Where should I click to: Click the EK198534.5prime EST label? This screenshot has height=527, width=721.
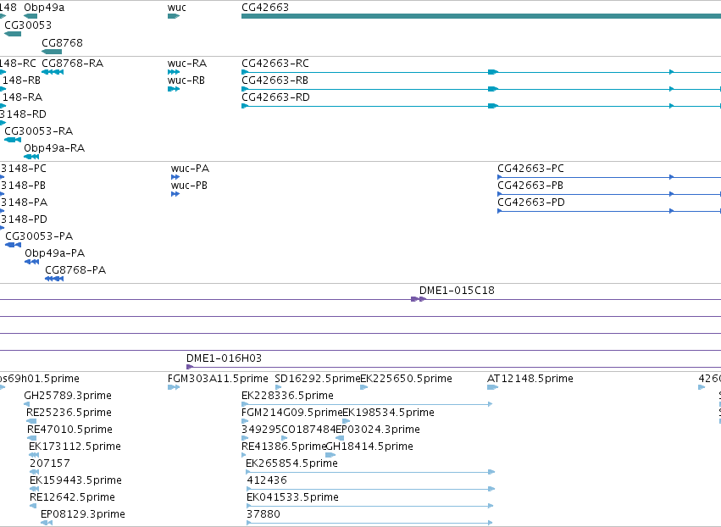click(x=389, y=413)
